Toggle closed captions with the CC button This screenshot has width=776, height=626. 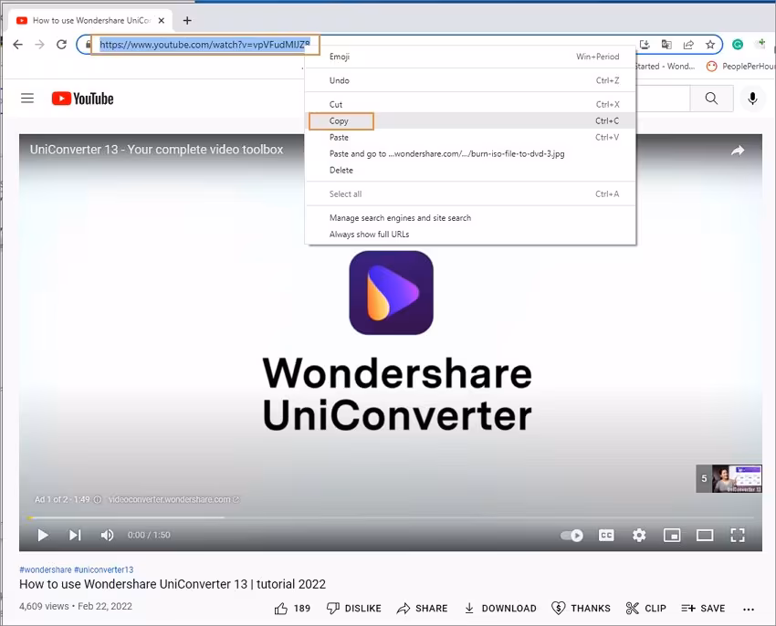(x=606, y=535)
